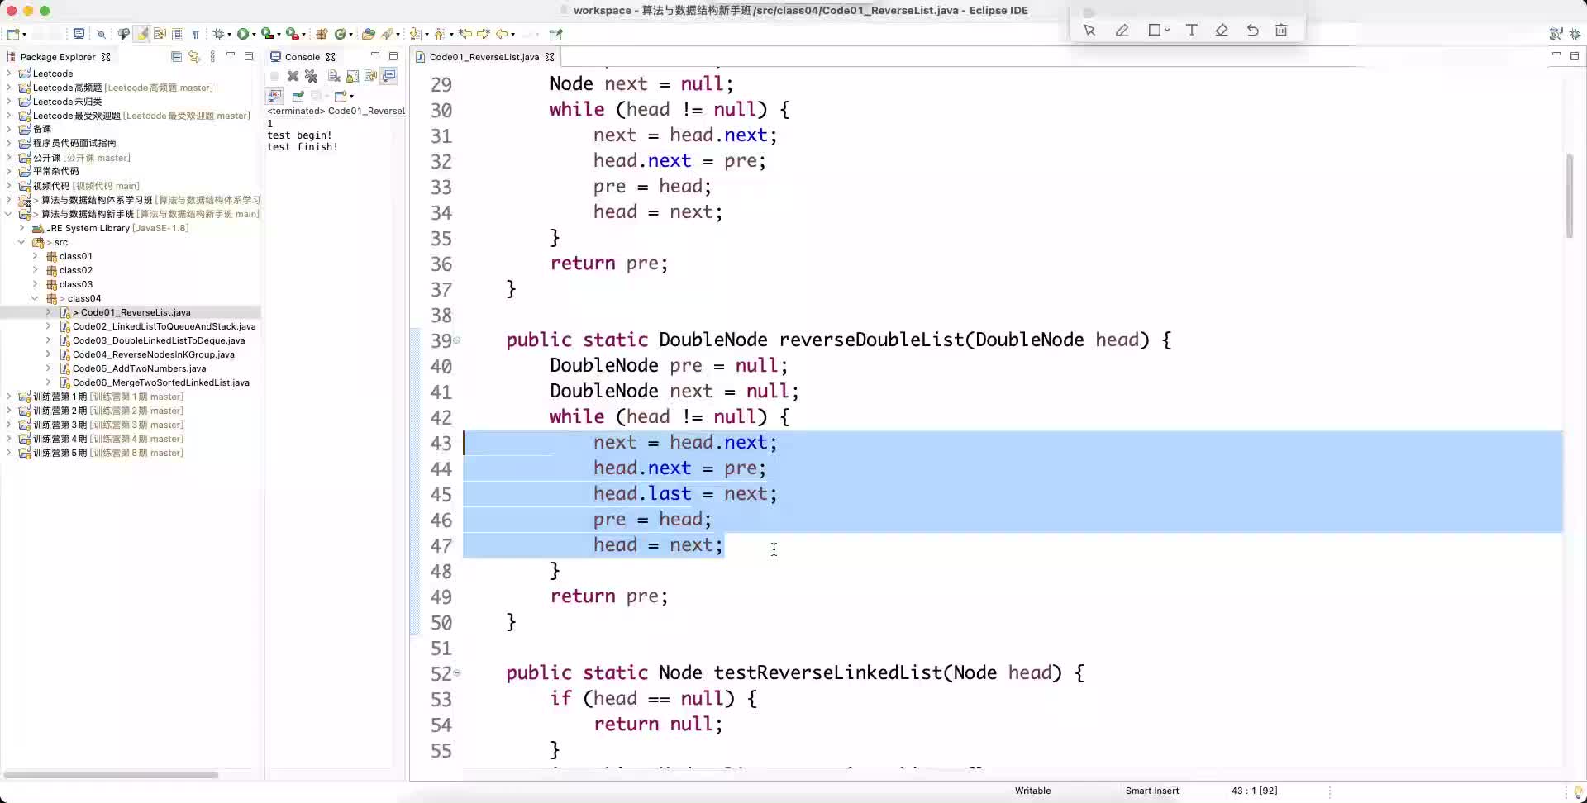The width and height of the screenshot is (1587, 803).
Task: Run the program with green Run button
Action: point(242,34)
